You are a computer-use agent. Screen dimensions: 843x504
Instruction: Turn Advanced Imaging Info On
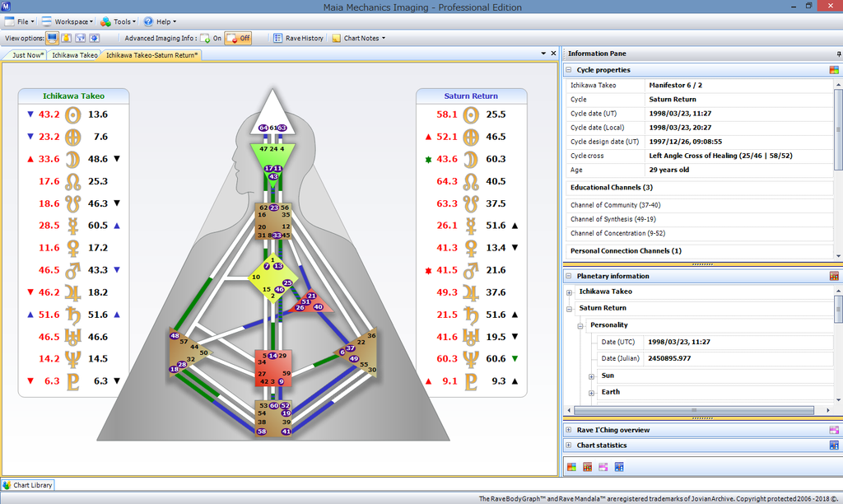click(x=211, y=38)
